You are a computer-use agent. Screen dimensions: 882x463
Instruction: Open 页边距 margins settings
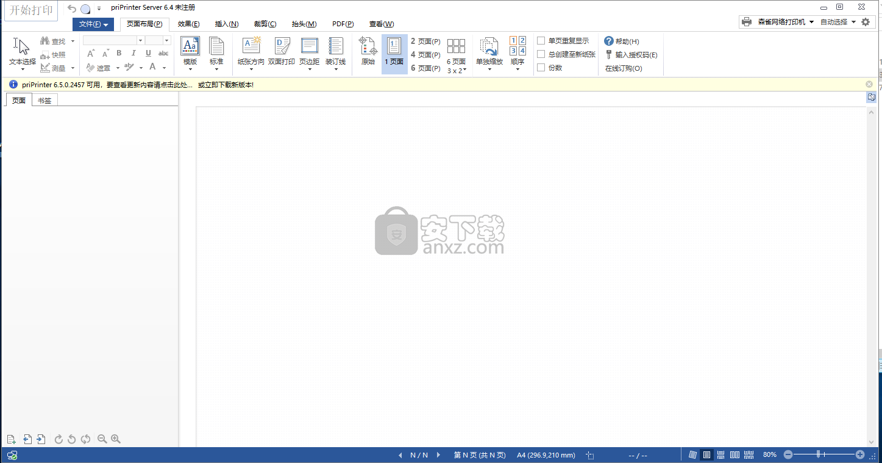point(310,54)
